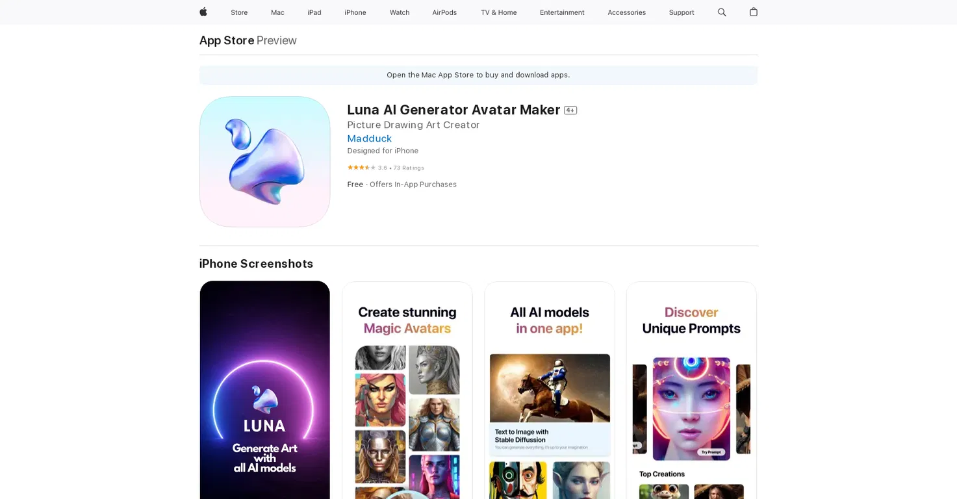Click the Apple logo icon
The width and height of the screenshot is (957, 499).
(x=203, y=12)
